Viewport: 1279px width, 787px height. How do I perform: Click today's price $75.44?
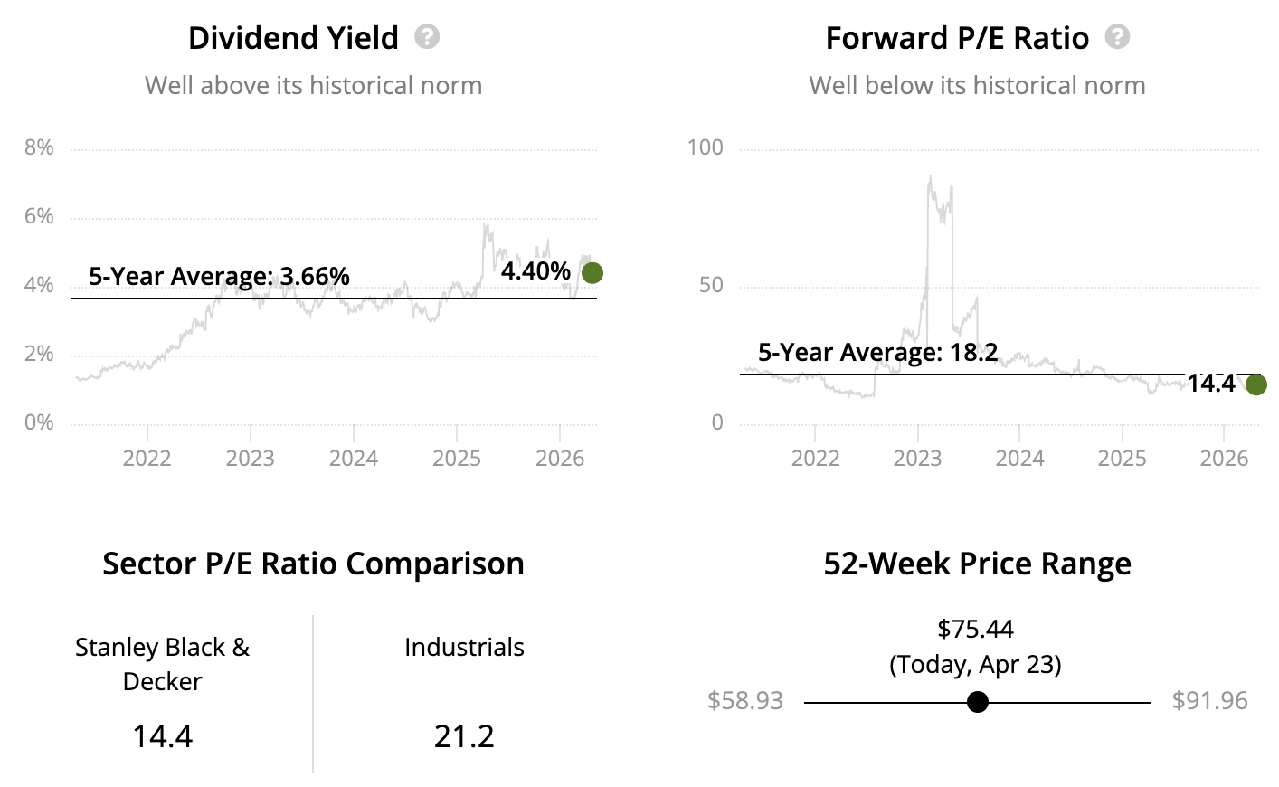coord(975,629)
